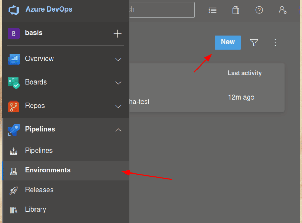Click the Library books icon

click(14, 210)
